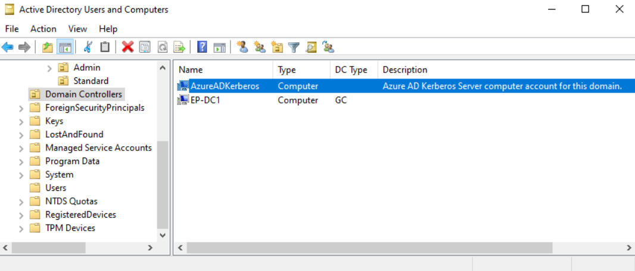635x271 pixels.
Task: Expand the RegisteredDevices node
Action: [x=21, y=215]
